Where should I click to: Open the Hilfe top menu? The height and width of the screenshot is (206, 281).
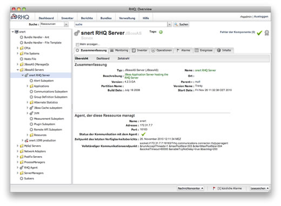click(x=146, y=18)
